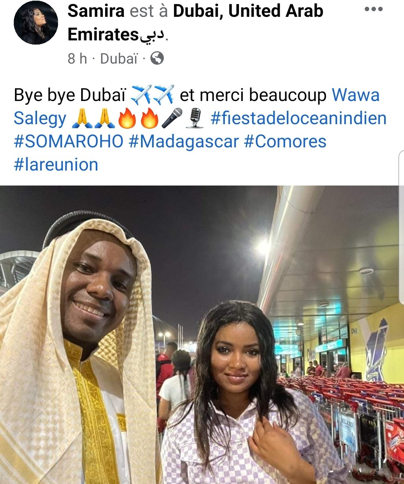Open the #fiestadeloceanindien hashtag
404x484 pixels.
point(299,118)
